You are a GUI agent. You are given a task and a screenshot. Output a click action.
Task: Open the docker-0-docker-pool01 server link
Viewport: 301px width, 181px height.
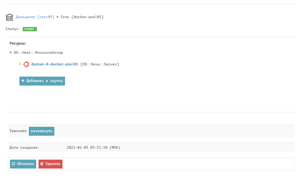pos(55,64)
